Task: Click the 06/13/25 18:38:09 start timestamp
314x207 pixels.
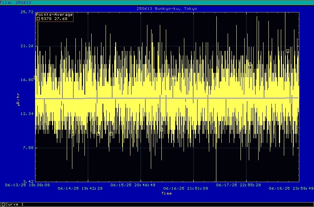Action: click(27, 185)
